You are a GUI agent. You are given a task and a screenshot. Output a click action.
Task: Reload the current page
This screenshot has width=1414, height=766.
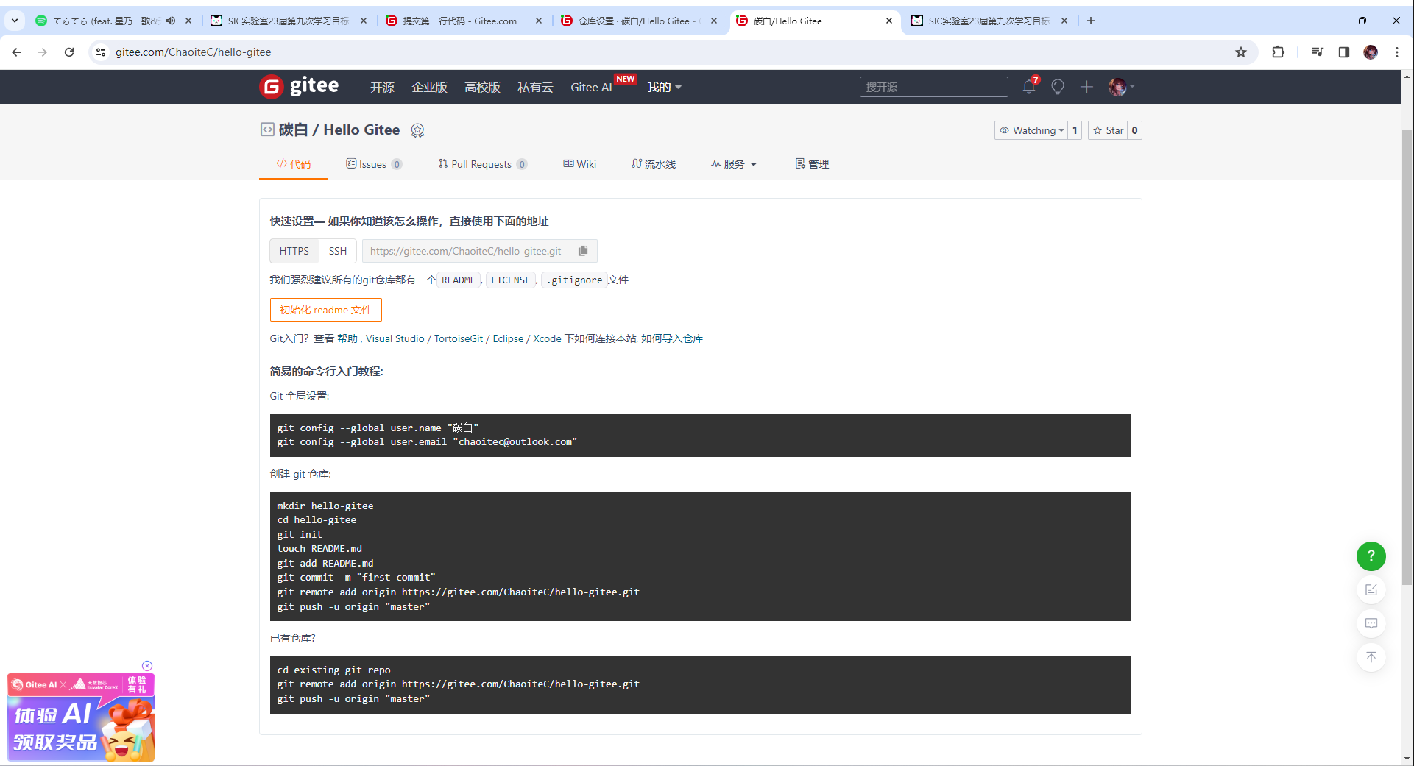(x=69, y=52)
